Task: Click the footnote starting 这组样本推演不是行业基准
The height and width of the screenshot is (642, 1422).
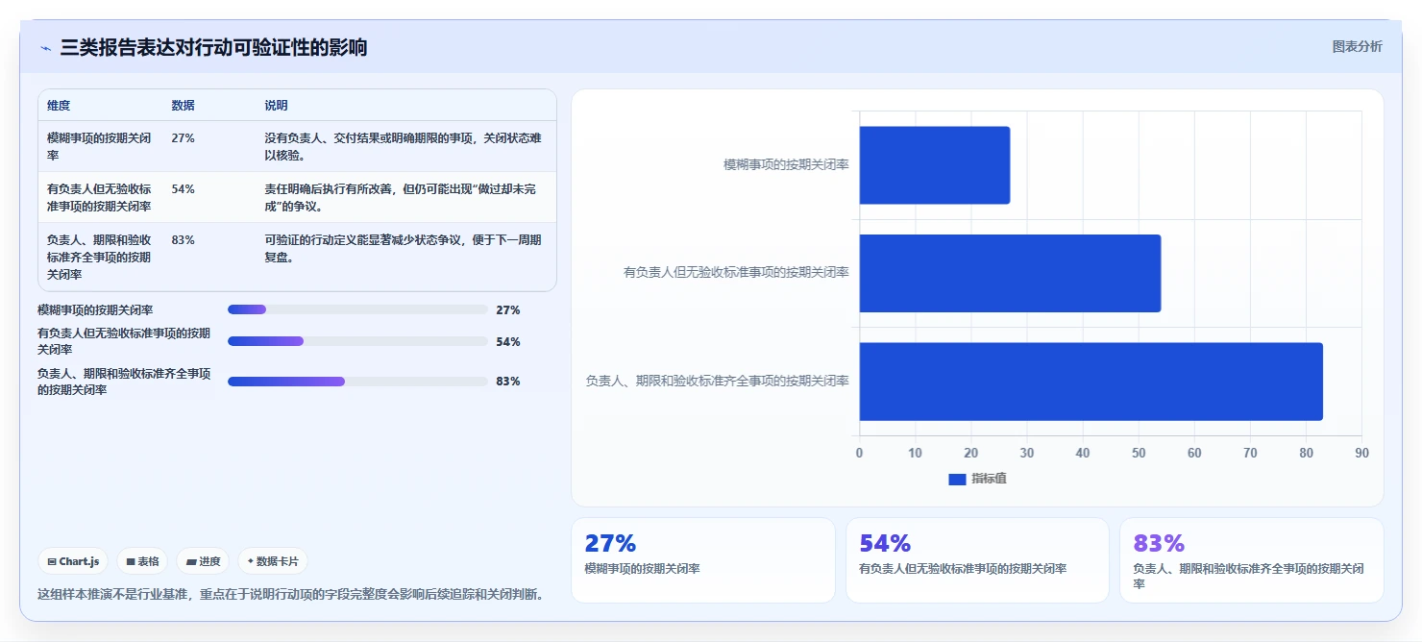Action: point(291,594)
